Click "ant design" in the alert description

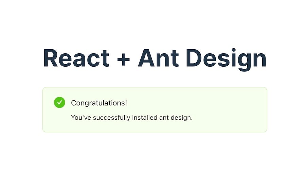click(x=176, y=118)
